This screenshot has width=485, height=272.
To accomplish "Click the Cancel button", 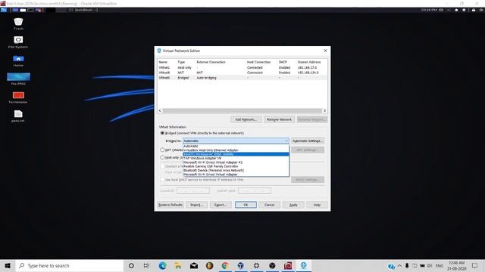I will pos(270,205).
